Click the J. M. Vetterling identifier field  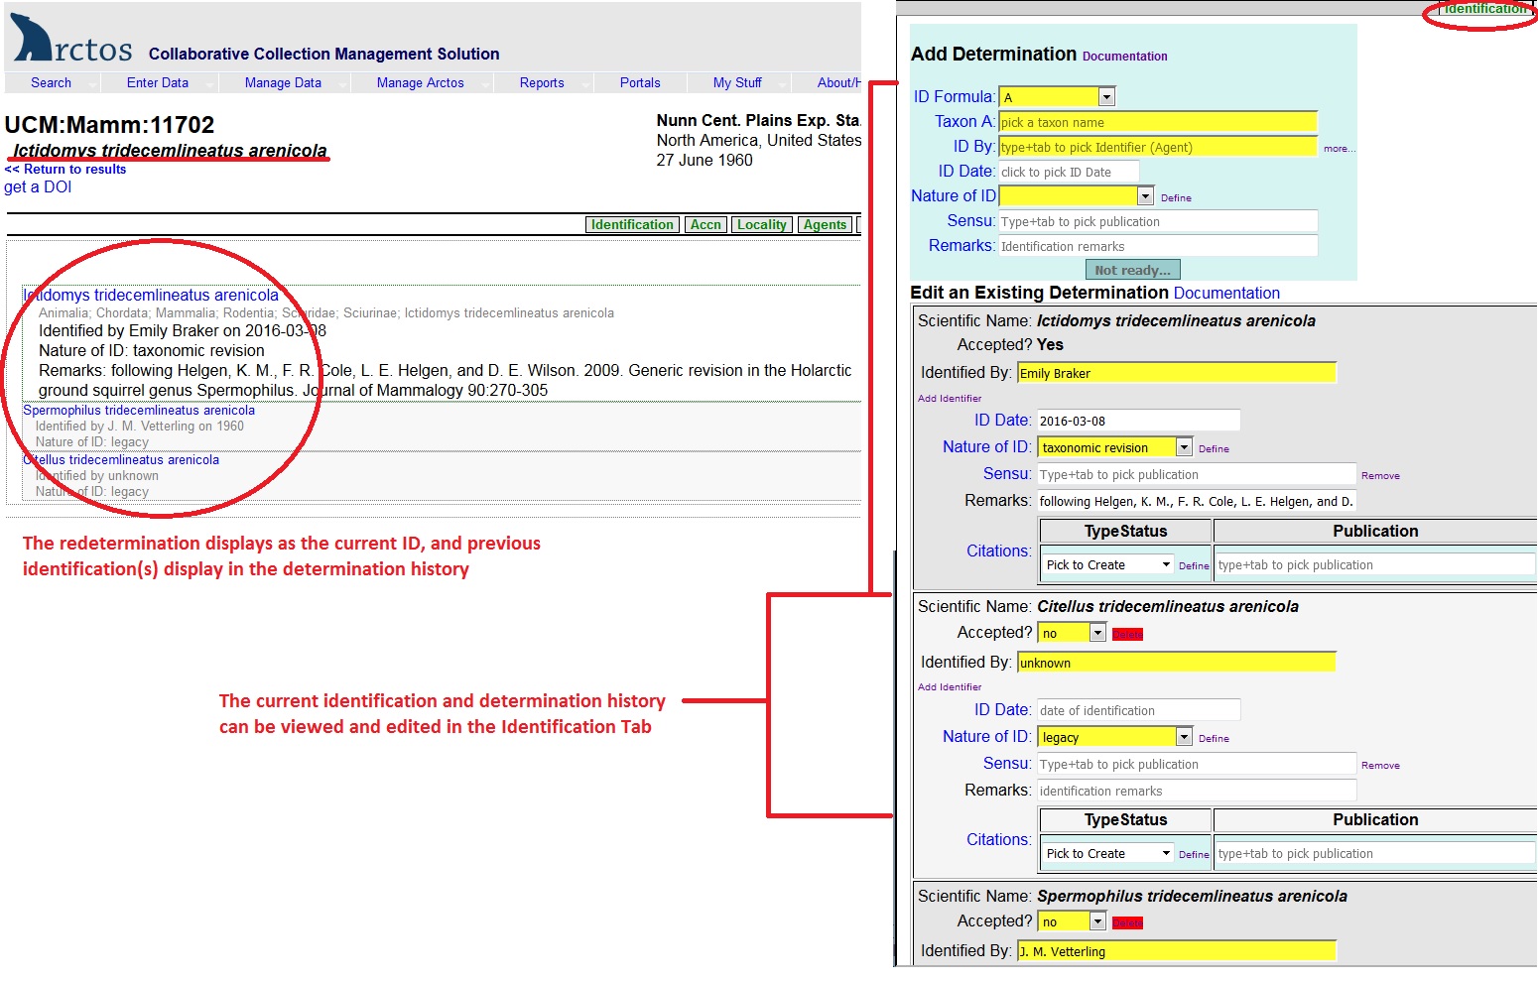pos(1177,951)
